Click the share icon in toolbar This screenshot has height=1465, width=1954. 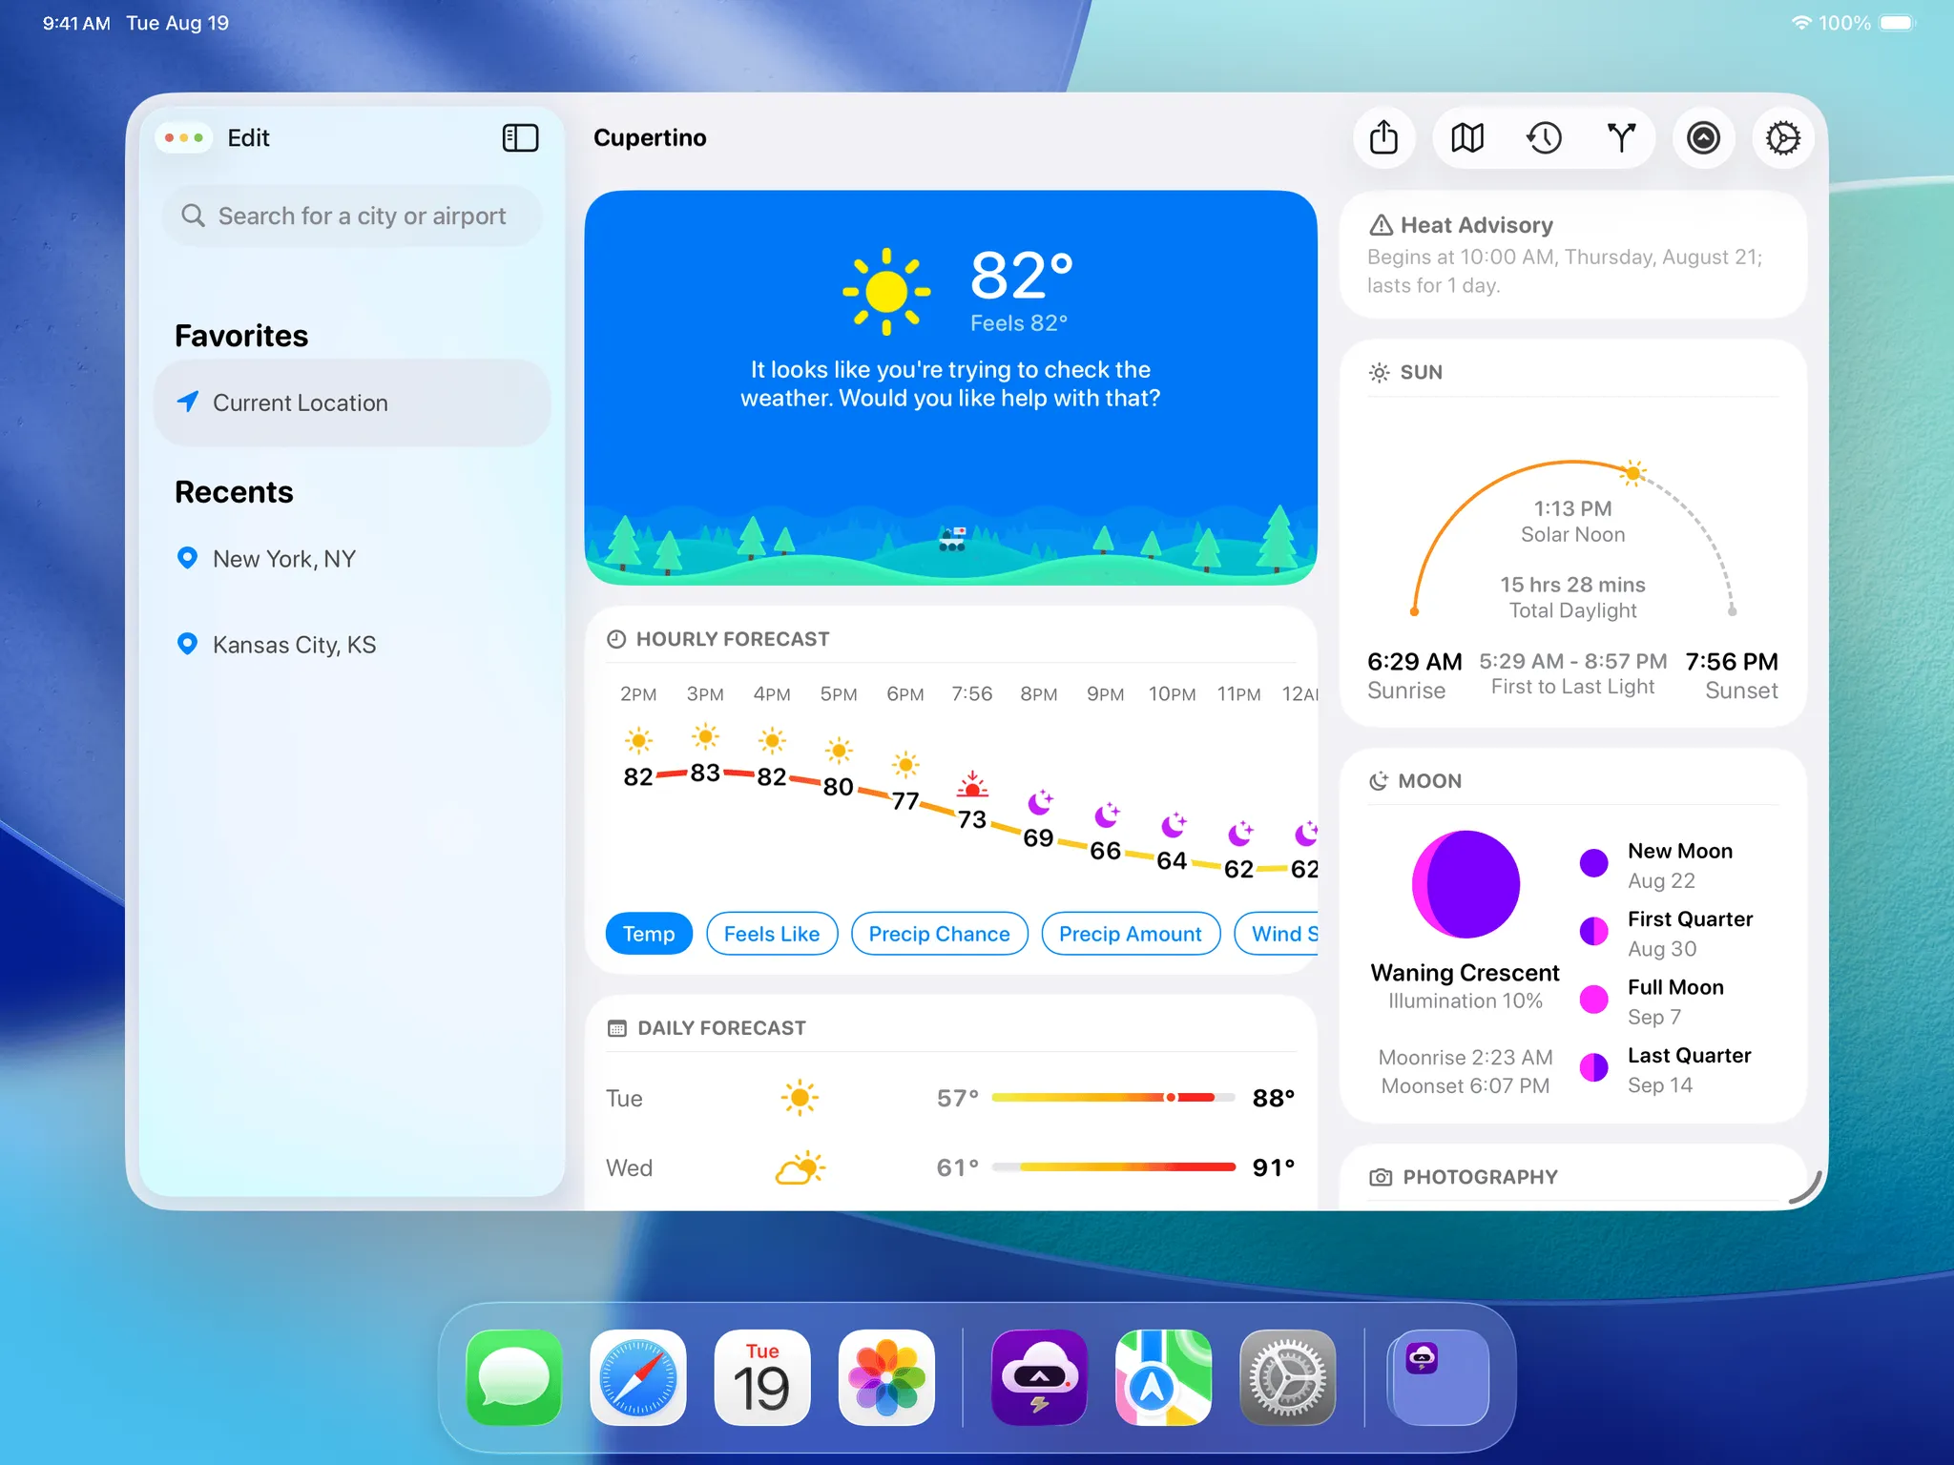1383,138
